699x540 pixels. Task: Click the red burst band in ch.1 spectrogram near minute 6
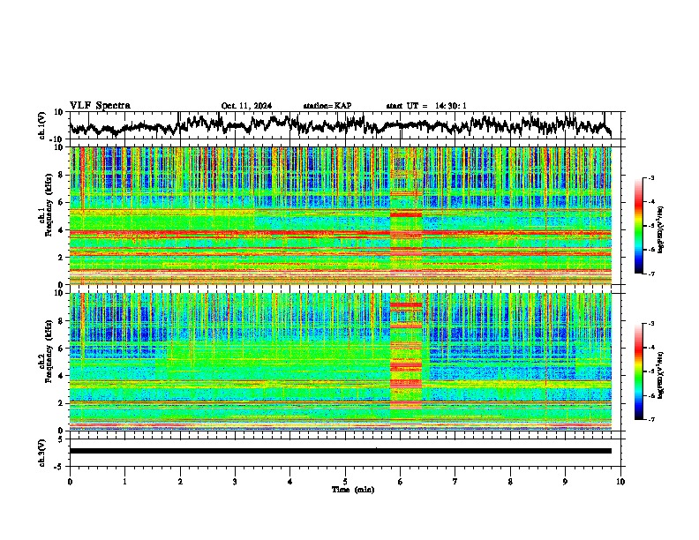pos(406,214)
